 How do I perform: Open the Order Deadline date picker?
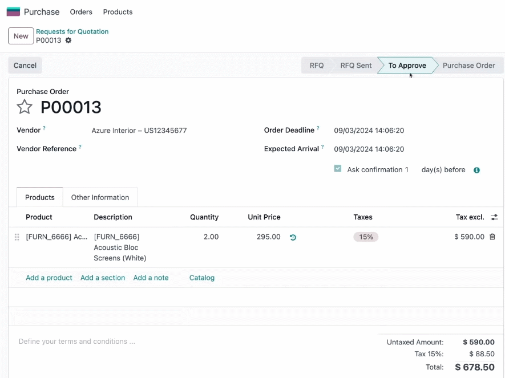(369, 131)
